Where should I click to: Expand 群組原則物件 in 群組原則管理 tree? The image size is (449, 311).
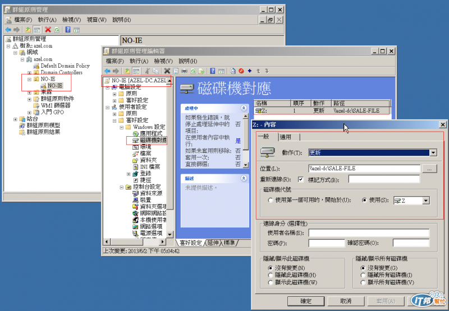click(30, 99)
